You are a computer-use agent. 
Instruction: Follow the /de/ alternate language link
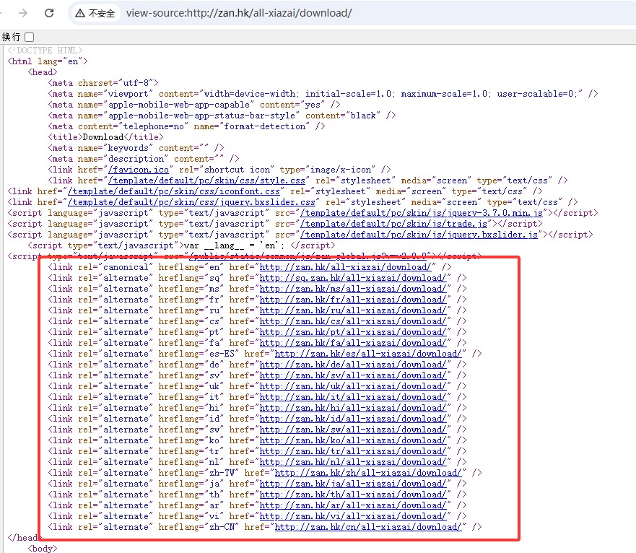pyautogui.click(x=353, y=365)
